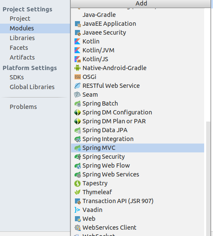Screen dimensions: 213x236
Task: Click the Web facet icon
Action: 77,219
